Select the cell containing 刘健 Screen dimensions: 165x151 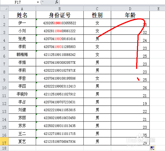[x=22, y=110]
